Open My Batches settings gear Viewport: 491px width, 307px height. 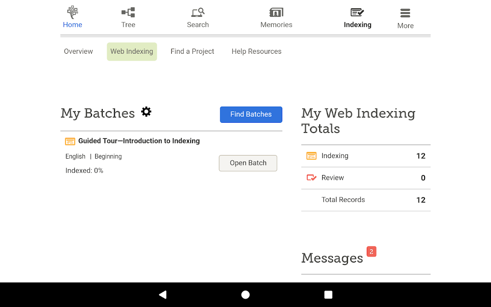click(x=146, y=112)
